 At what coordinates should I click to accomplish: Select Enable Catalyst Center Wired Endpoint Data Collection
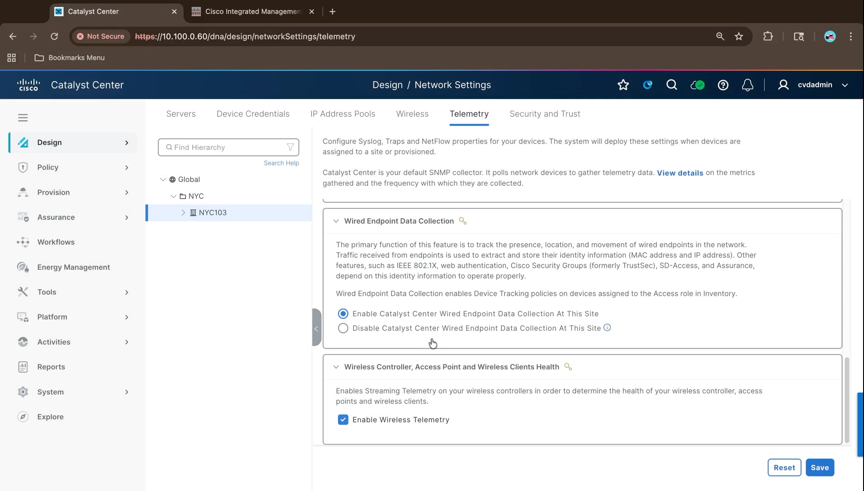point(343,314)
